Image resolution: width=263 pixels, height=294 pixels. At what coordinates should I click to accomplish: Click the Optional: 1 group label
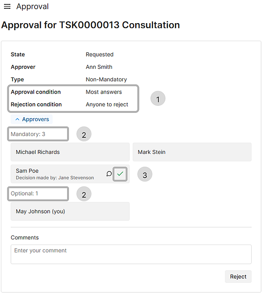25,193
